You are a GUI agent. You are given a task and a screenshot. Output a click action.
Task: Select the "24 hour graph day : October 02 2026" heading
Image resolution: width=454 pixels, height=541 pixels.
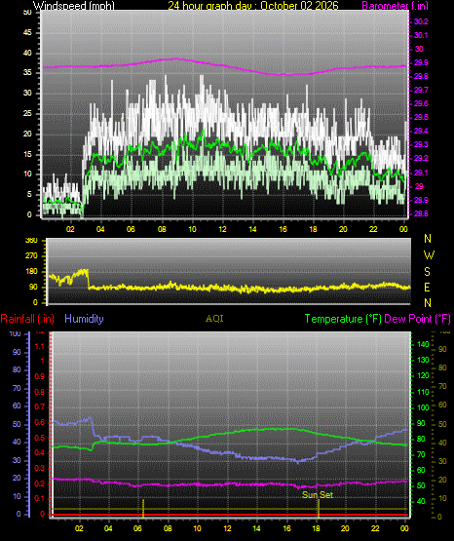tap(253, 5)
